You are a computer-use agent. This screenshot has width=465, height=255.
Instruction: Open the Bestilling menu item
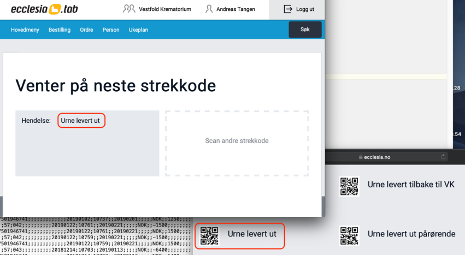(60, 29)
